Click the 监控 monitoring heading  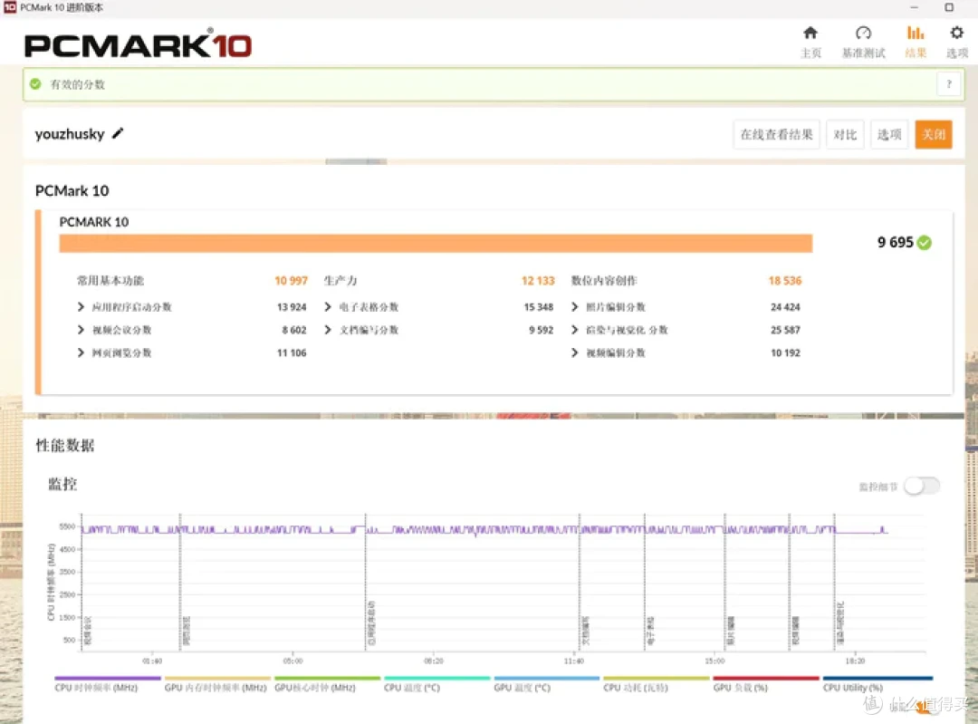point(63,485)
